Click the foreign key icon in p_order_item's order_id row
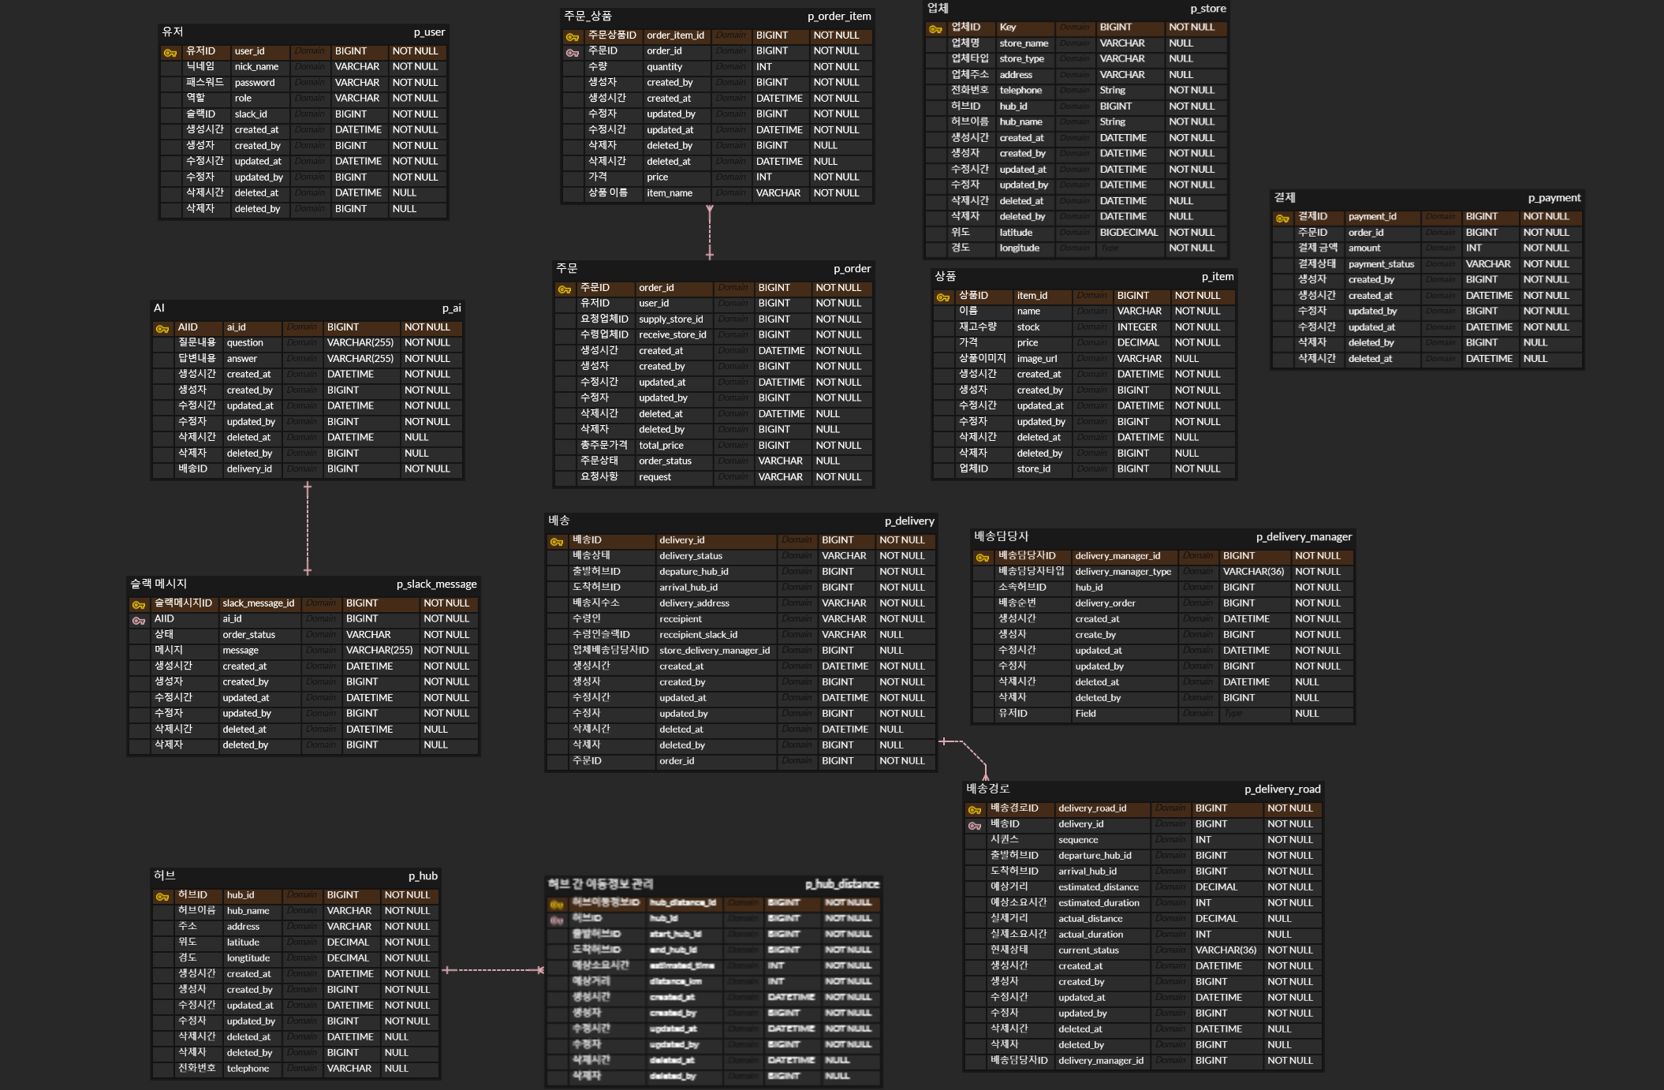1664x1090 pixels. (x=573, y=53)
